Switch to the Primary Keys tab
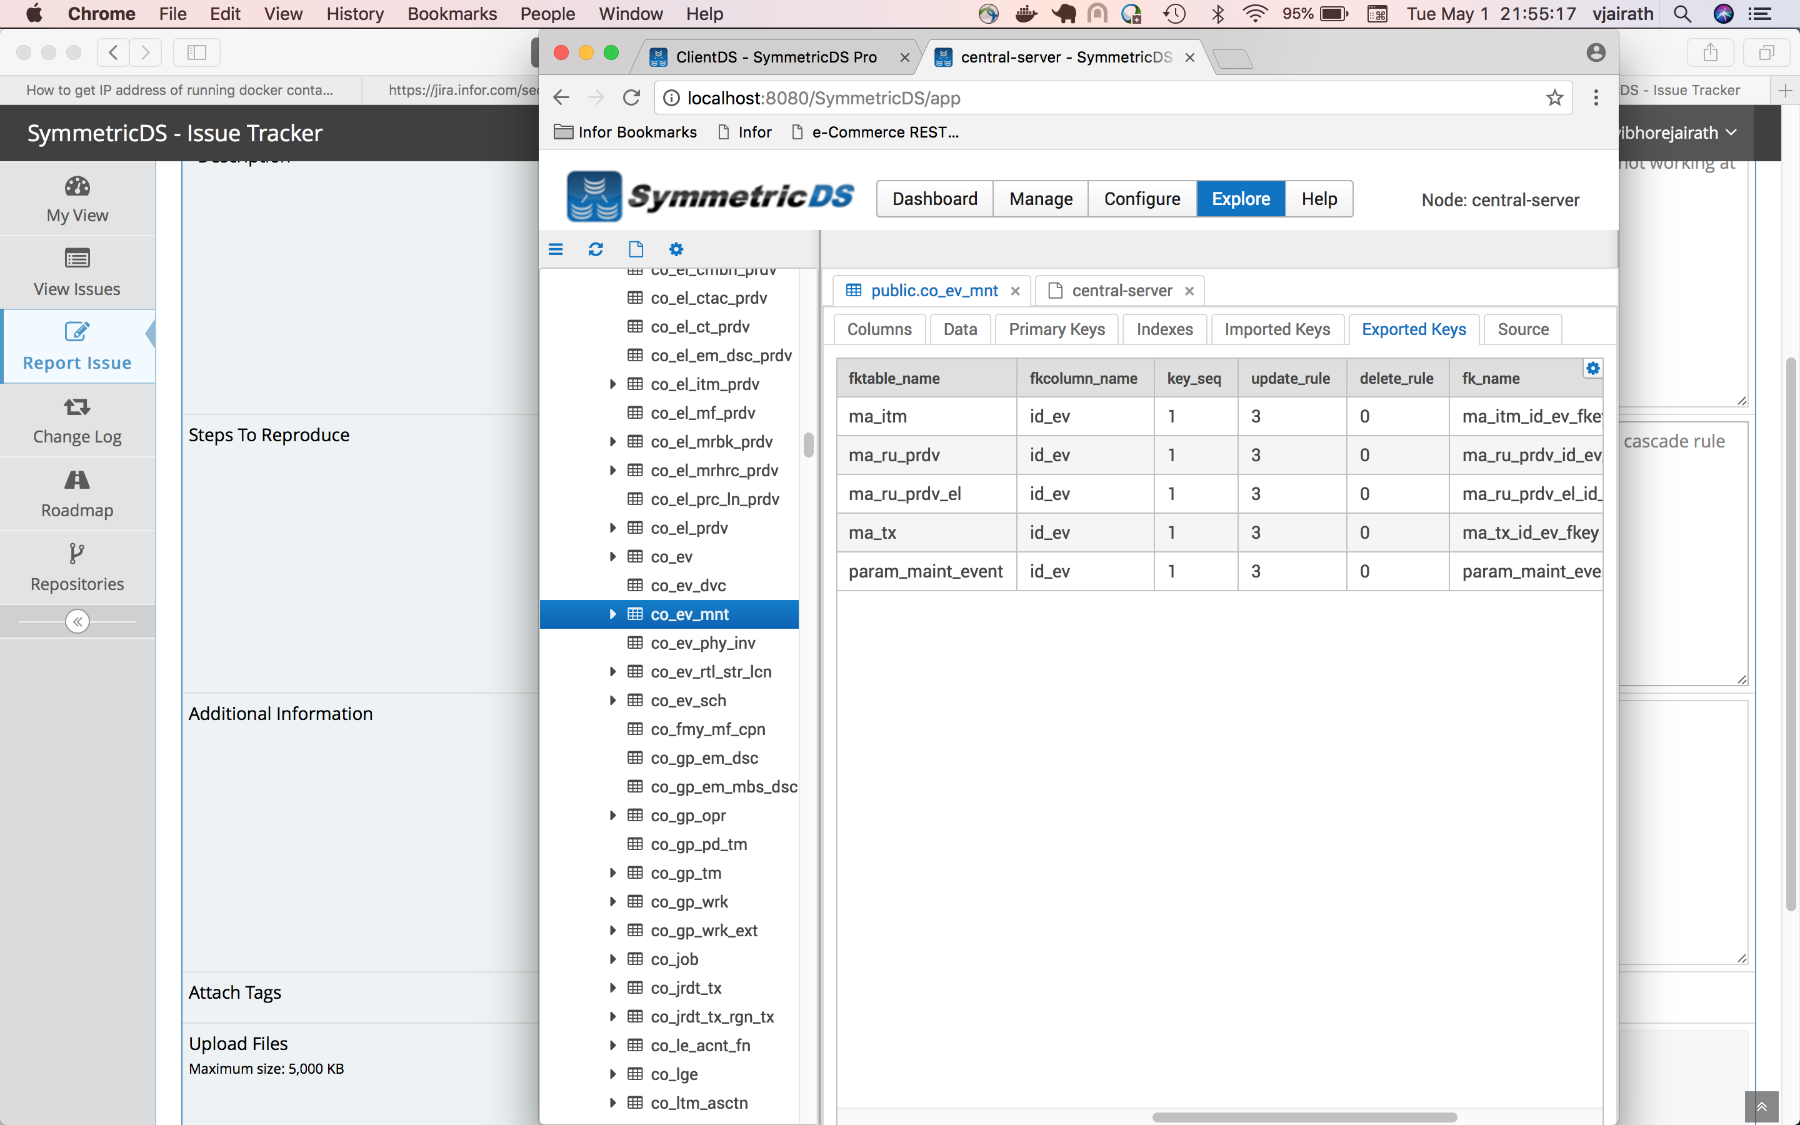The image size is (1800, 1125). 1056,329
